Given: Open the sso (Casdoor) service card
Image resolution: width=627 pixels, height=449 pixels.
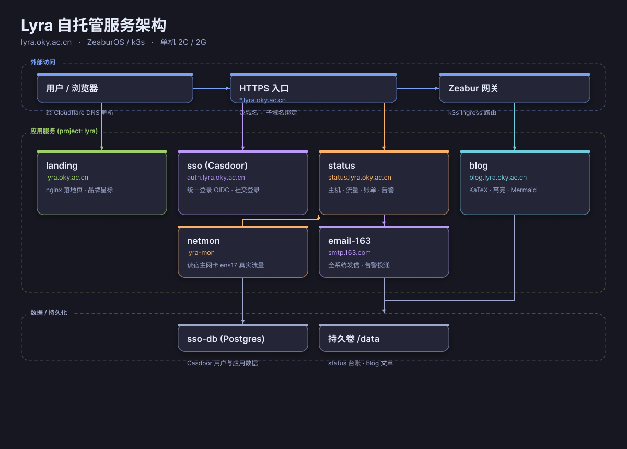Looking at the screenshot, I should (243, 183).
